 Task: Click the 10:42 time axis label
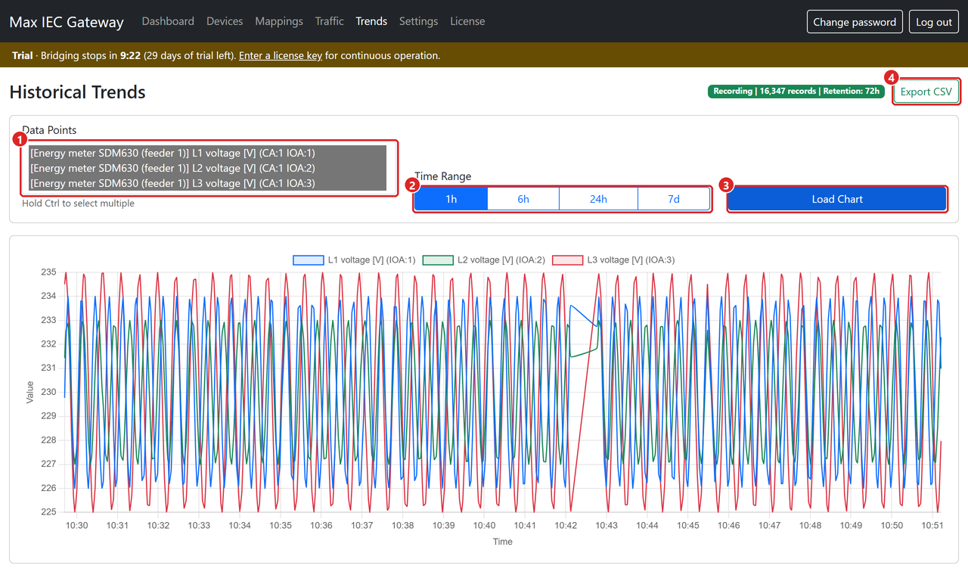[x=566, y=525]
